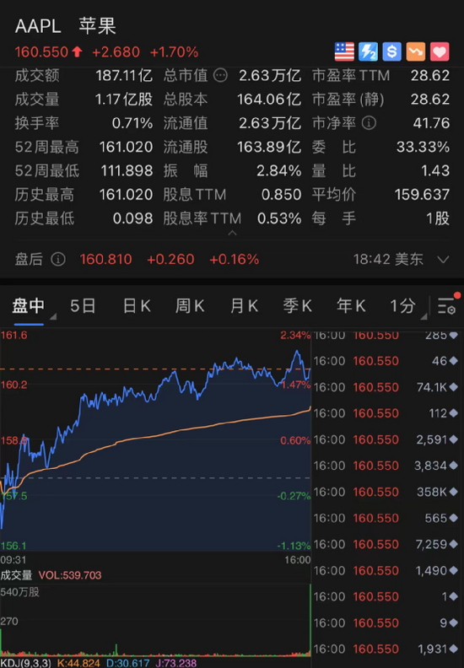
Task: Tap the 历史最低 value 0.098
Action: point(133,218)
